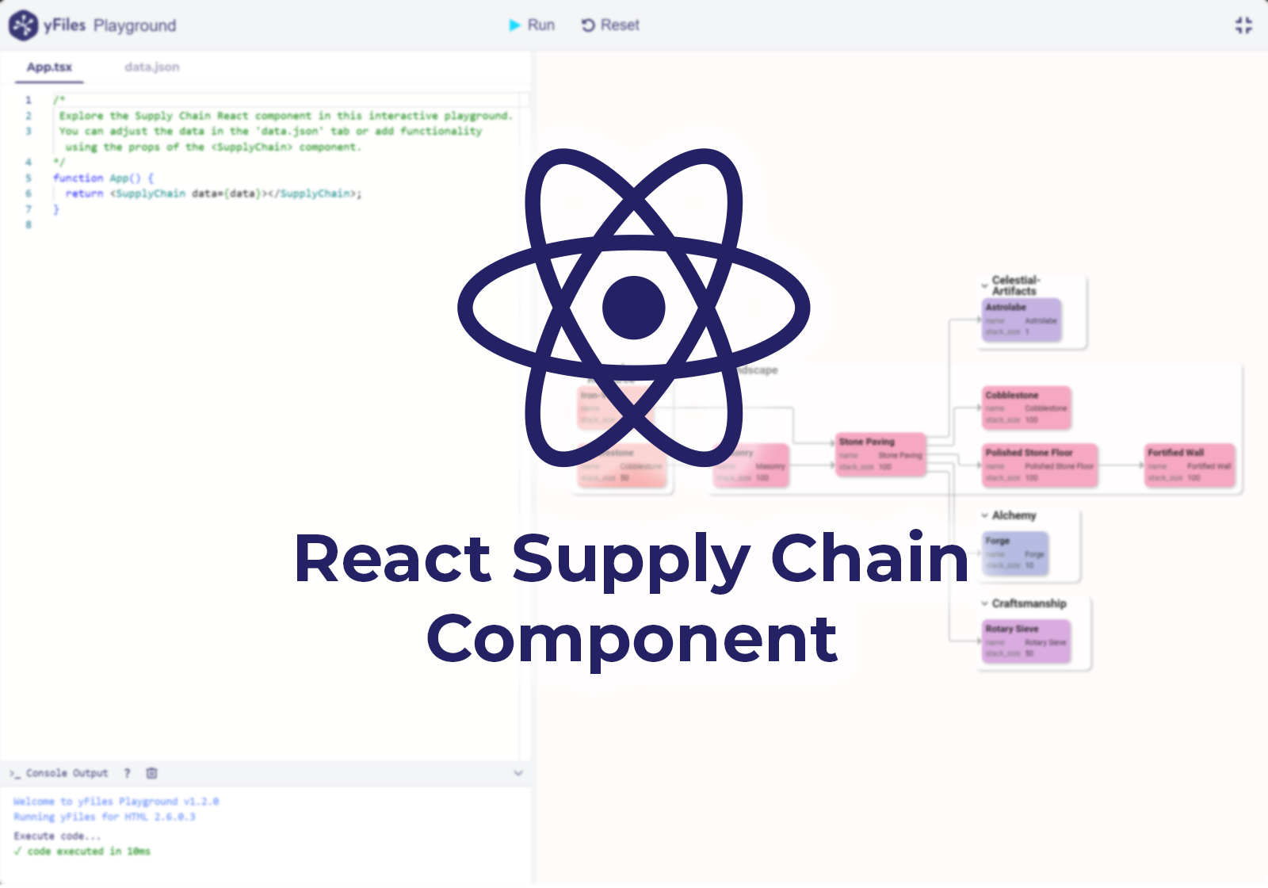
Task: Clear console output with trash icon
Action: 153,773
